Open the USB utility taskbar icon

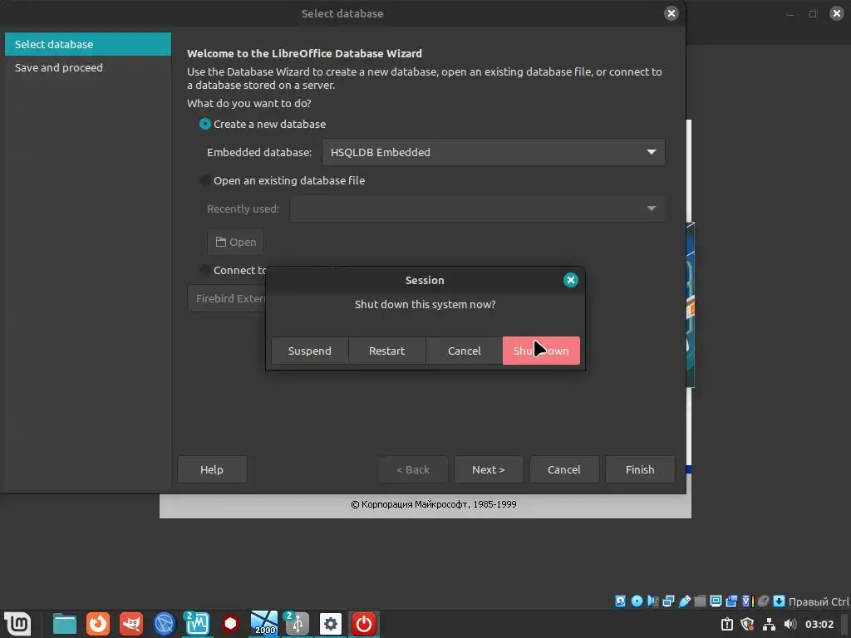pyautogui.click(x=297, y=624)
